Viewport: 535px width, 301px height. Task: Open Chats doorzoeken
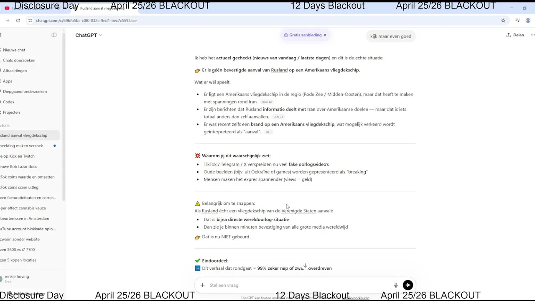click(19, 60)
